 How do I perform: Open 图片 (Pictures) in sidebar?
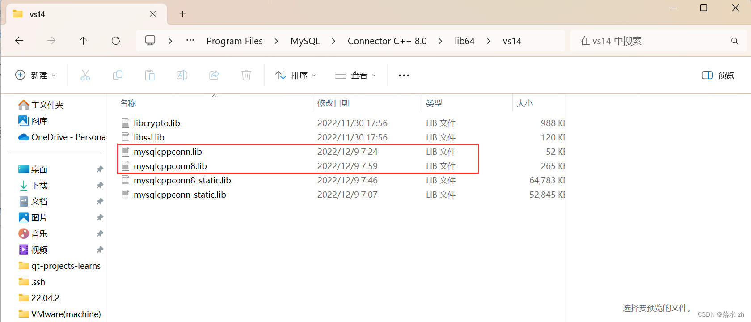(33, 217)
